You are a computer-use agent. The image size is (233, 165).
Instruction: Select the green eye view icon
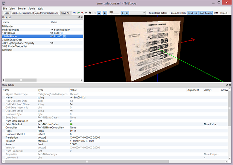[78, 13]
